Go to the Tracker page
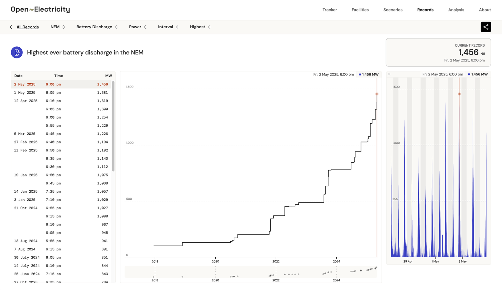This screenshot has height=290, width=502. click(330, 10)
